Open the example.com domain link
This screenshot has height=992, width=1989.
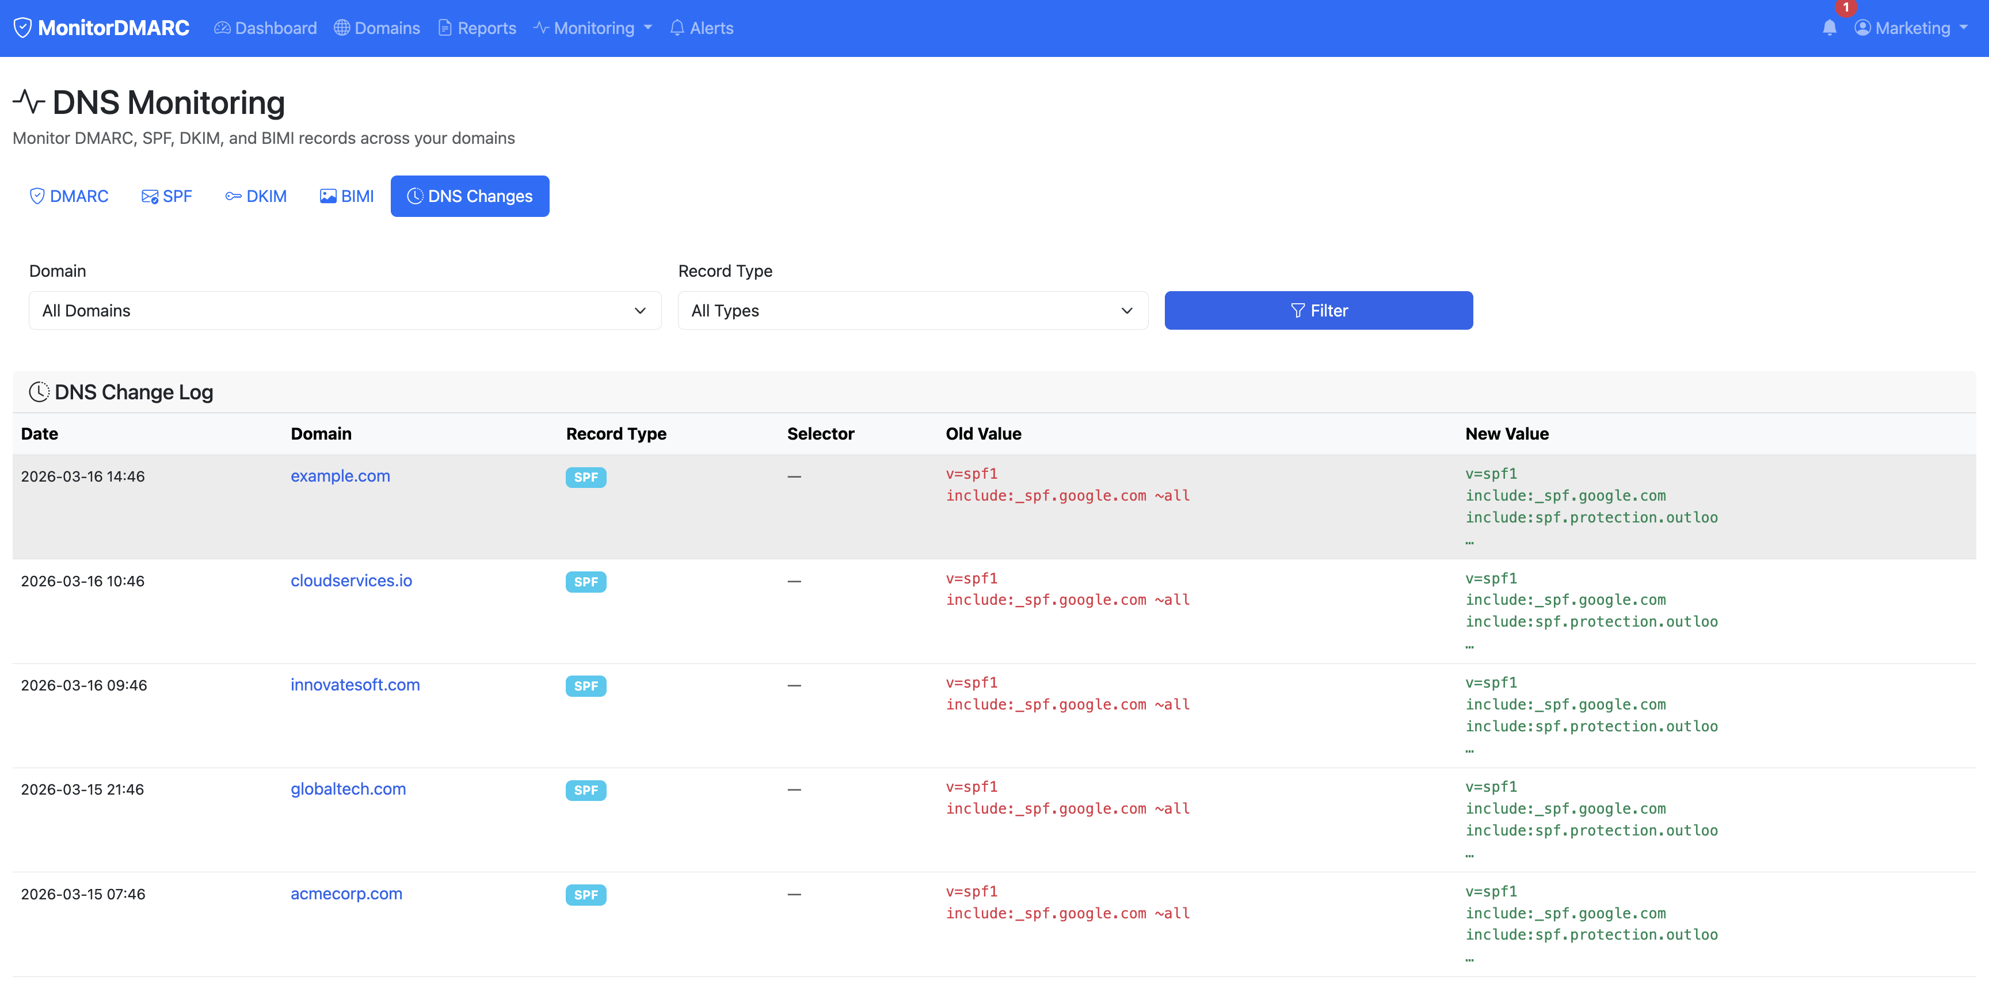click(341, 476)
